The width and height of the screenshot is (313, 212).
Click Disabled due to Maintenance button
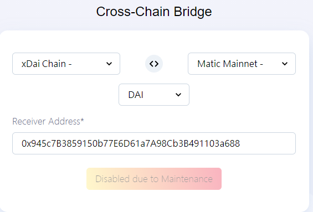coord(154,179)
